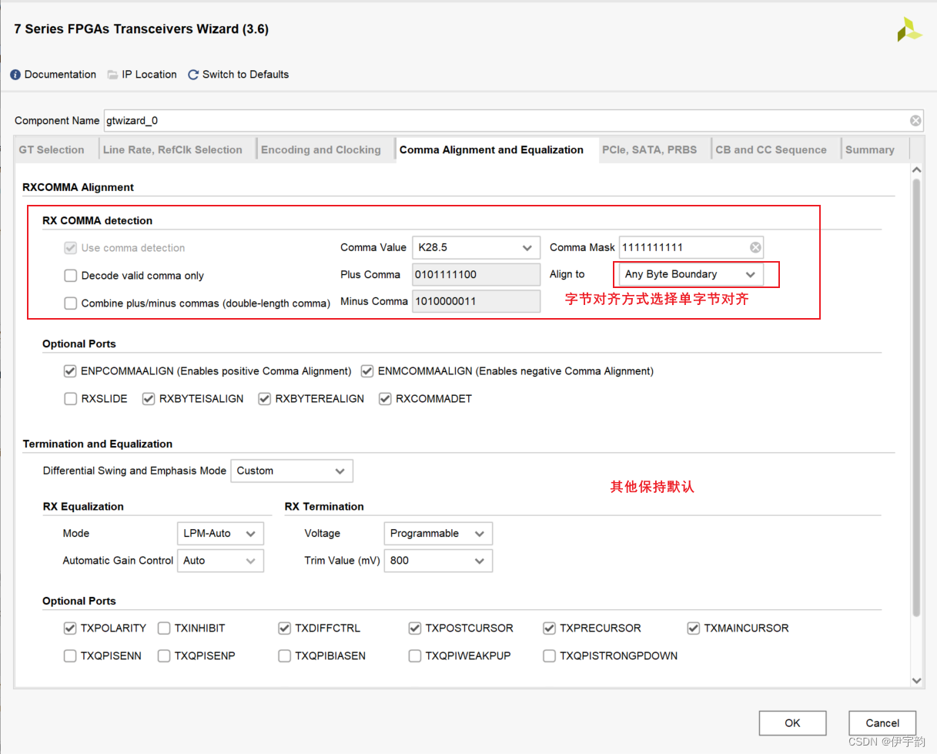Uncheck TXPOLARITY optional port
This screenshot has width=937, height=754.
point(71,628)
